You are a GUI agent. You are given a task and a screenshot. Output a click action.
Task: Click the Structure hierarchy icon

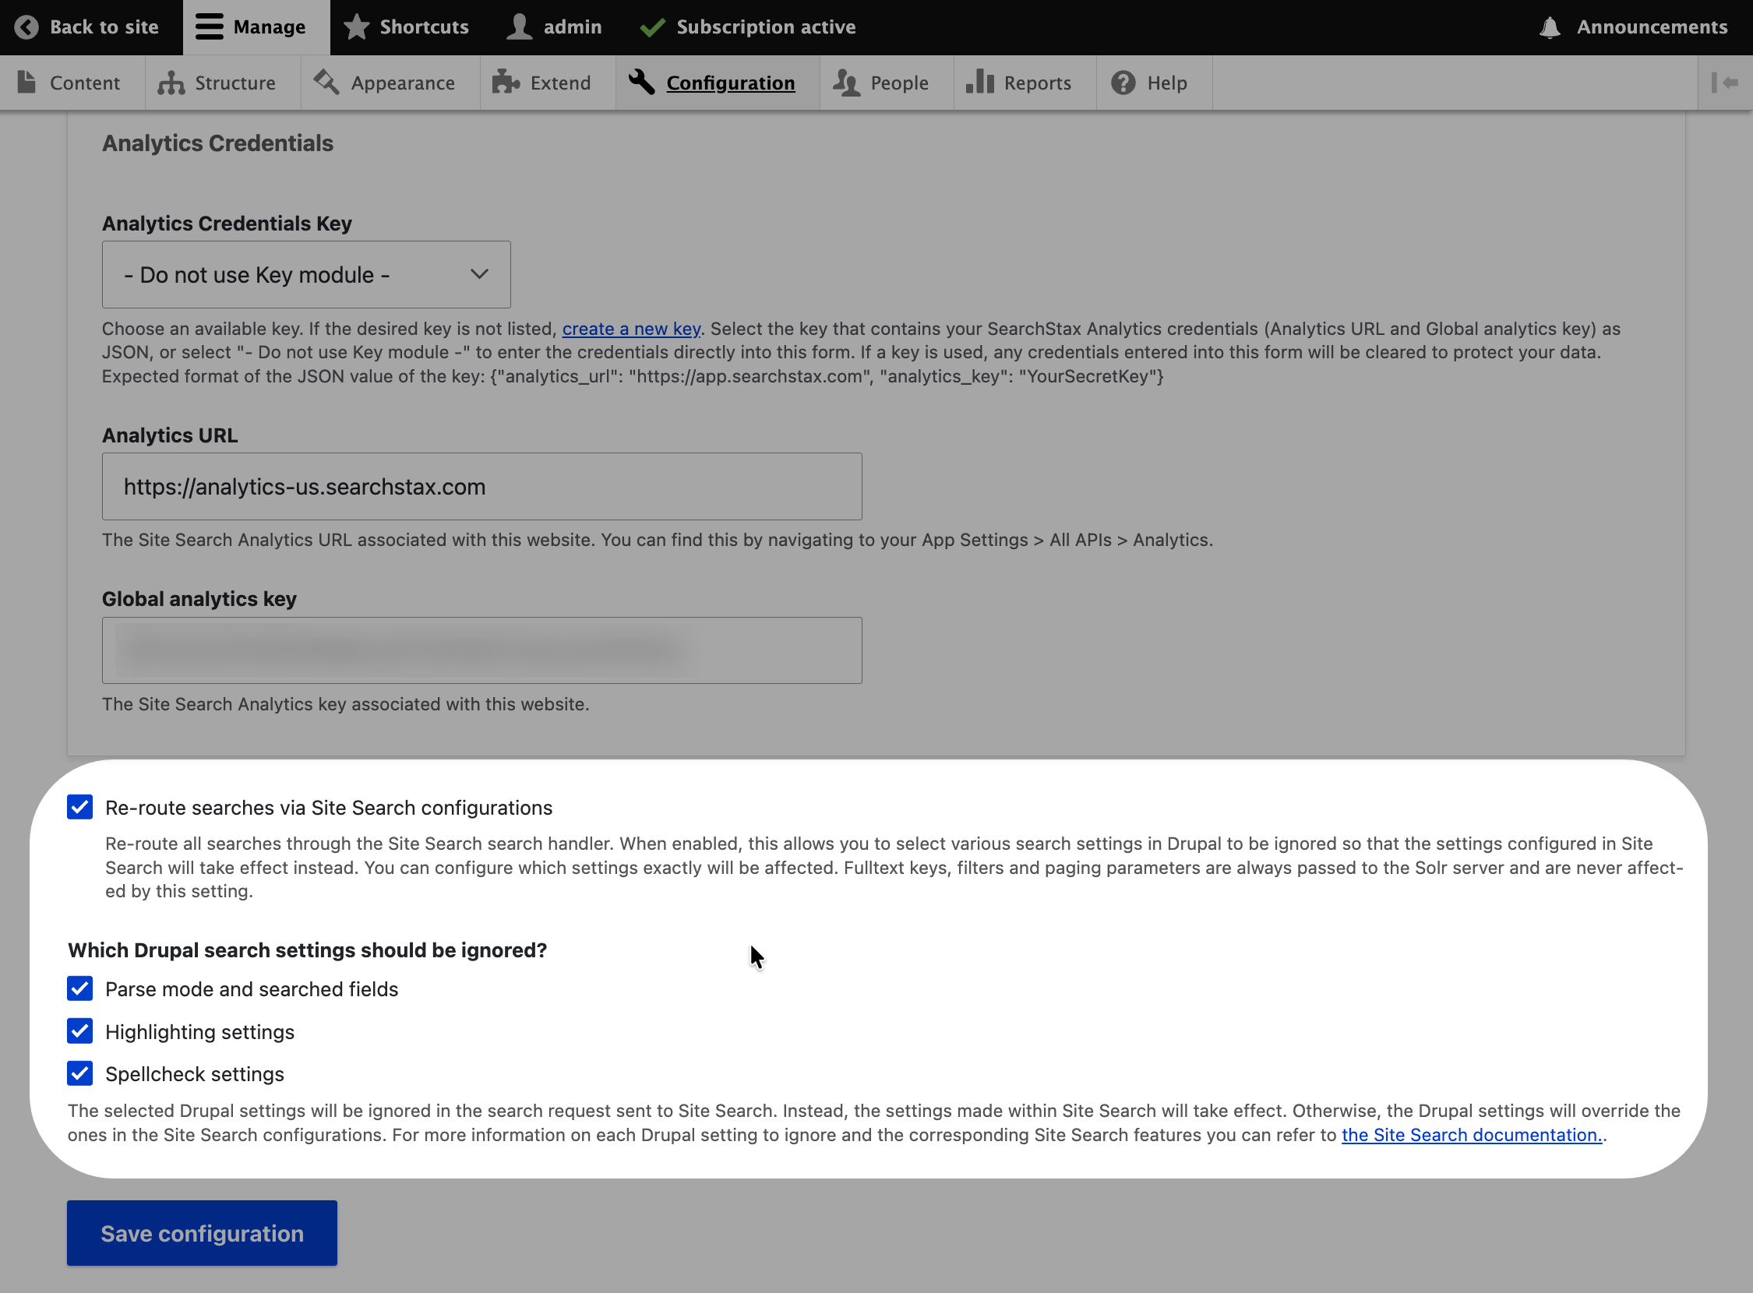tap(171, 83)
